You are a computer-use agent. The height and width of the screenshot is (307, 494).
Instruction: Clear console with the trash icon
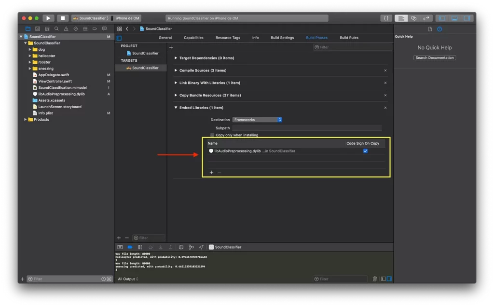tap(374, 279)
